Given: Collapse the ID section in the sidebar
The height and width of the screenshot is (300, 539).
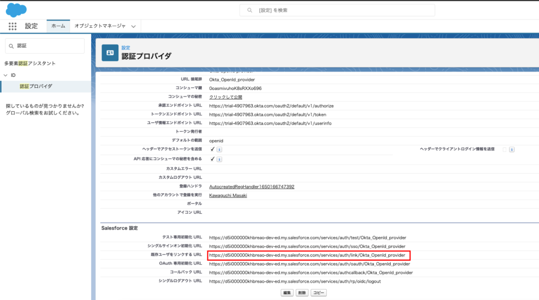Looking at the screenshot, I should pos(5,75).
